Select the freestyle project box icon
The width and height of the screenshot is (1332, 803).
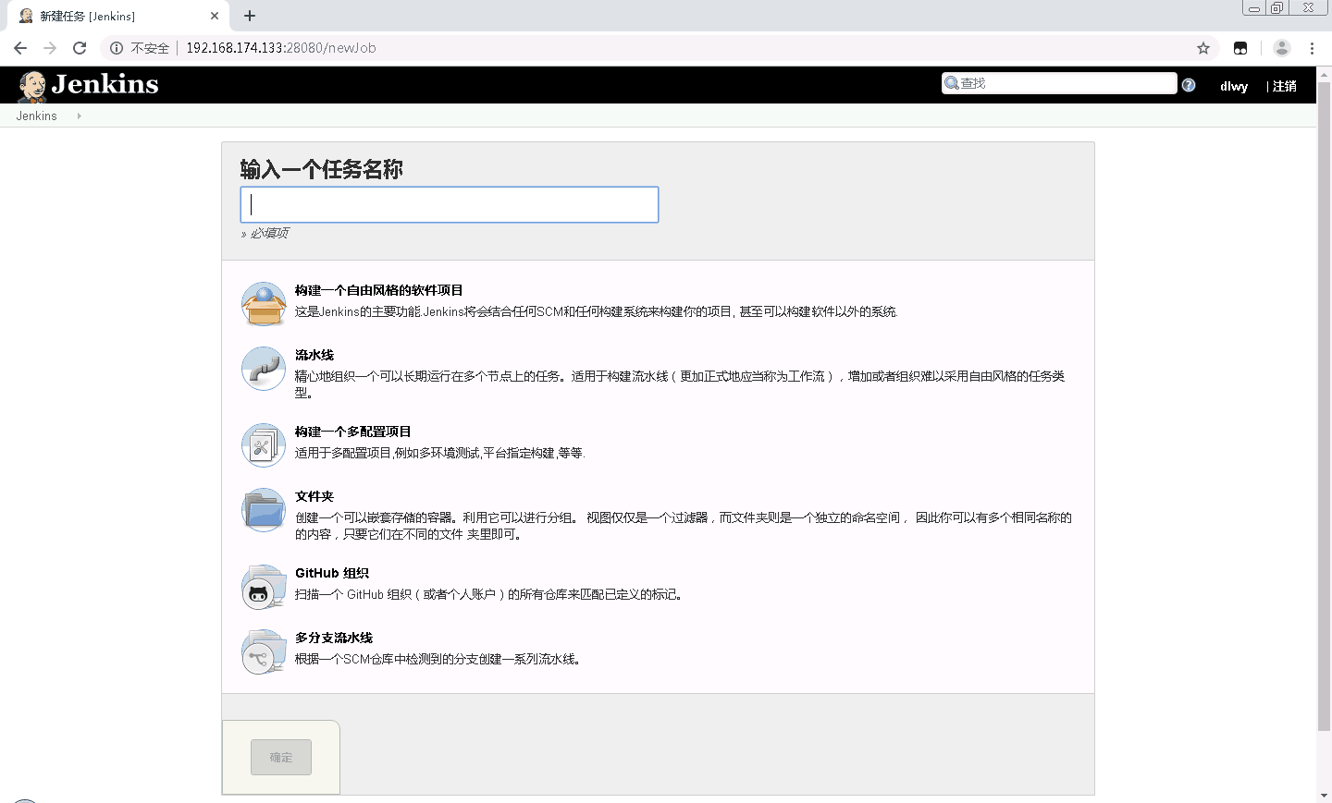pos(264,304)
